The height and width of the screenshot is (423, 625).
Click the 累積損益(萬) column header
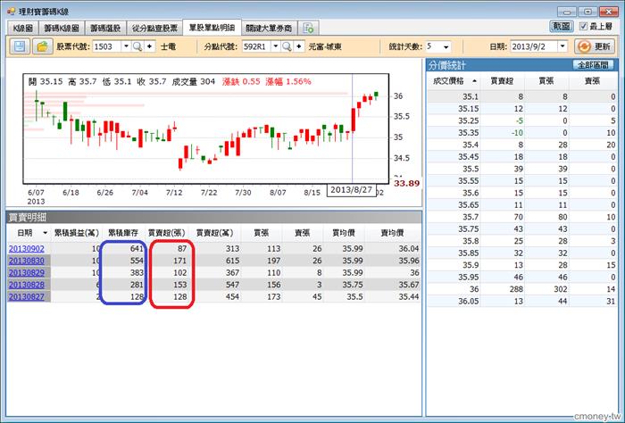[76, 233]
